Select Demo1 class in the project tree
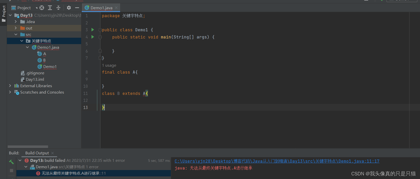Image resolution: width=420 pixels, height=179 pixels. (50, 66)
